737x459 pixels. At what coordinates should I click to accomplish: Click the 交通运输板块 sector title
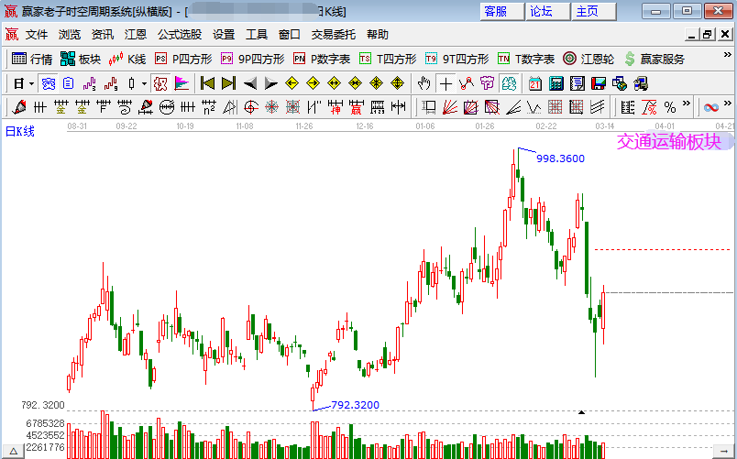coord(668,141)
